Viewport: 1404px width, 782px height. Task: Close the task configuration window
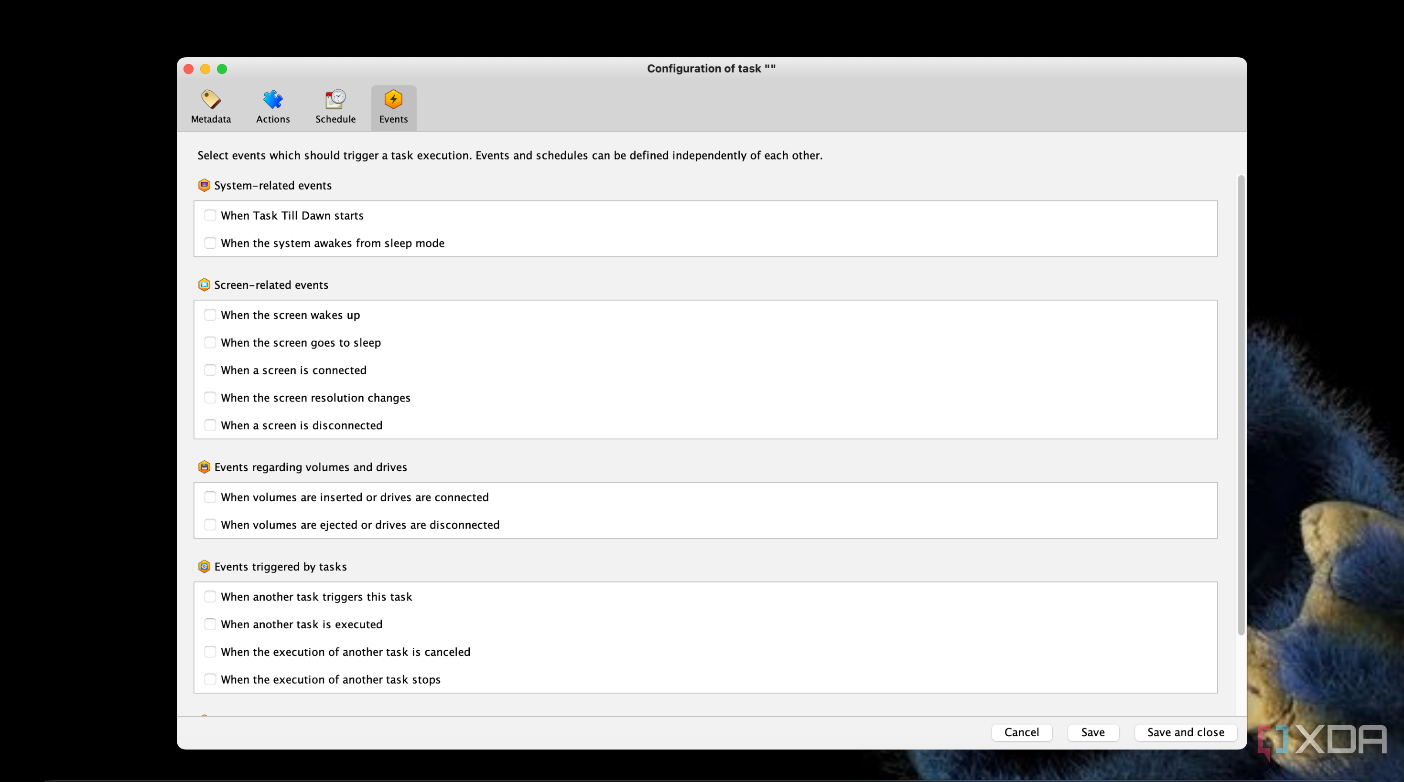coord(189,69)
